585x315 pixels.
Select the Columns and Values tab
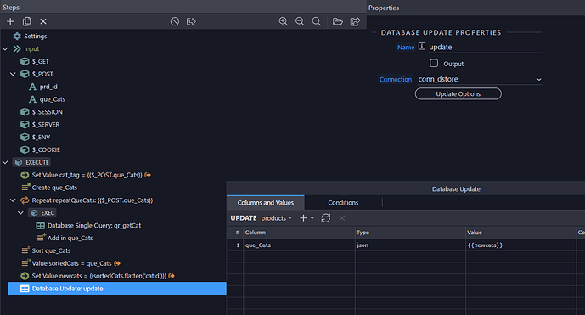pos(266,203)
